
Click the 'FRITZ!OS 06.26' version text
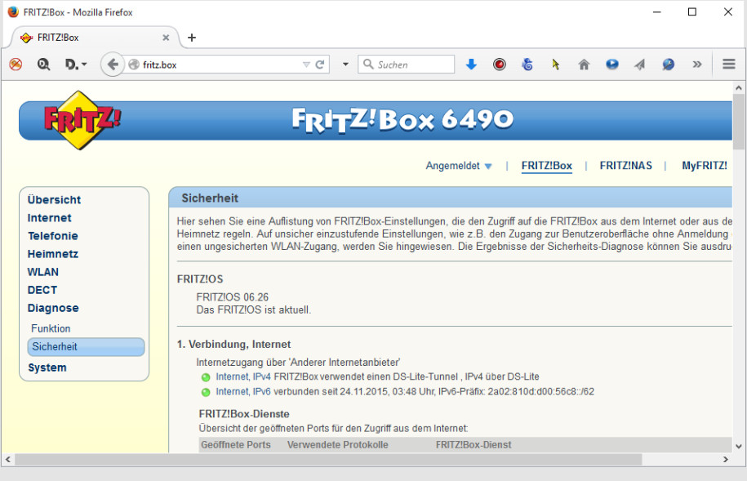coord(233,297)
